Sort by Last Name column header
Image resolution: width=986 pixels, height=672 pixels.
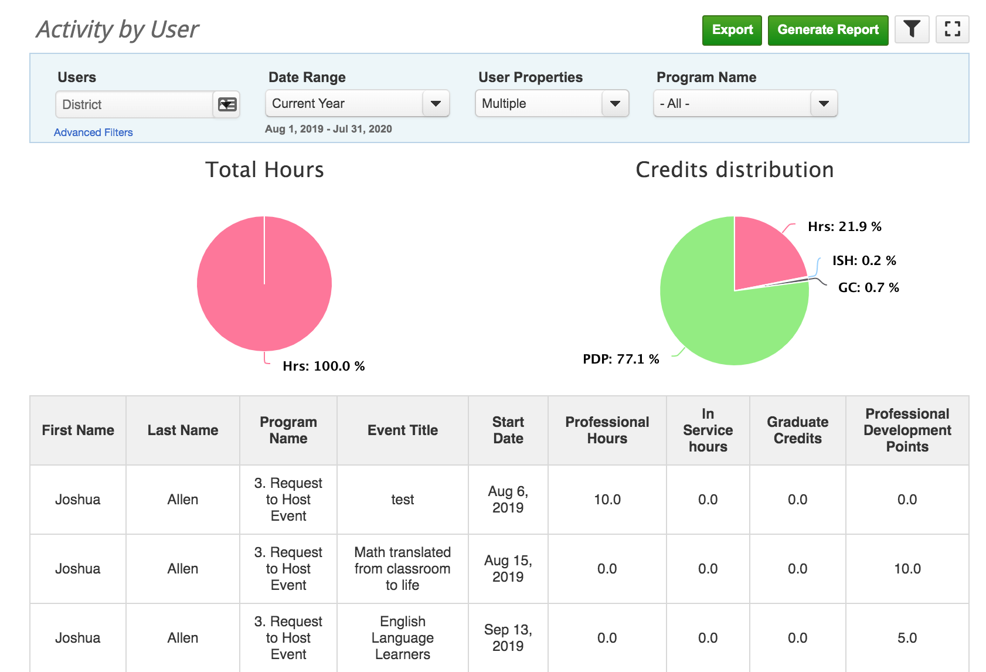pos(182,430)
